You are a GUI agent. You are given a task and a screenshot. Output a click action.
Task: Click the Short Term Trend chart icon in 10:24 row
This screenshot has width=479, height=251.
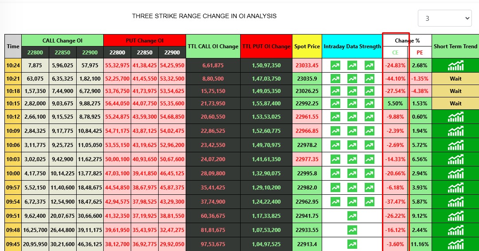click(456, 66)
